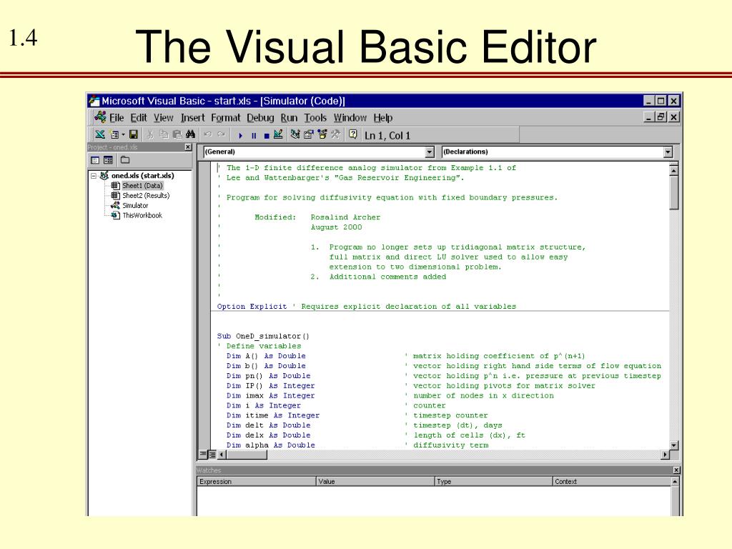This screenshot has width=732, height=549.
Task: Open the Insert menu
Action: coord(192,117)
